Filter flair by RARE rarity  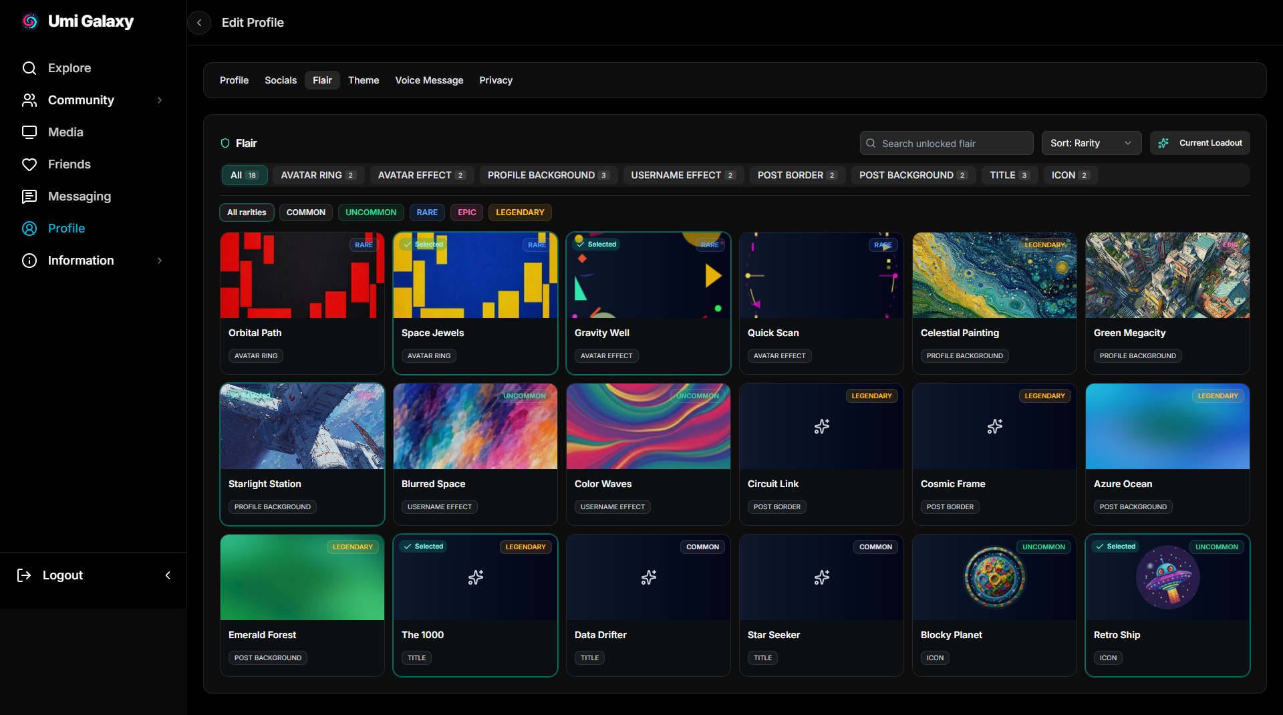(x=427, y=212)
